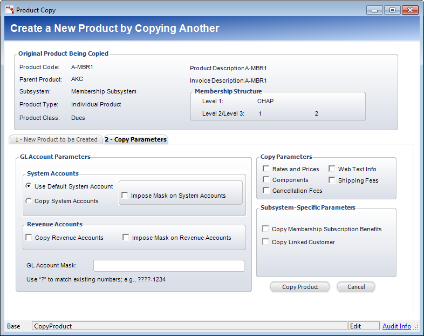424x336 pixels.
Task: Check Cancellation Fees copy parameter
Action: (266, 191)
